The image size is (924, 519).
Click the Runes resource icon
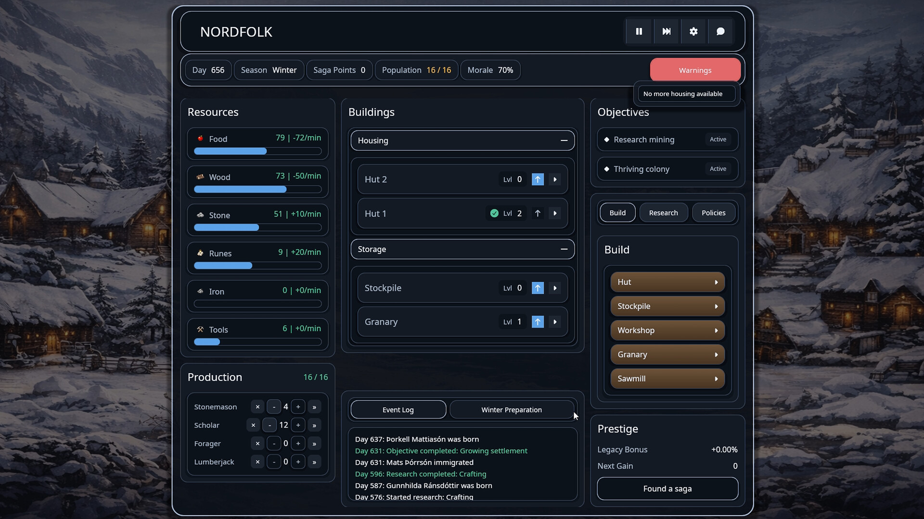pyautogui.click(x=200, y=253)
